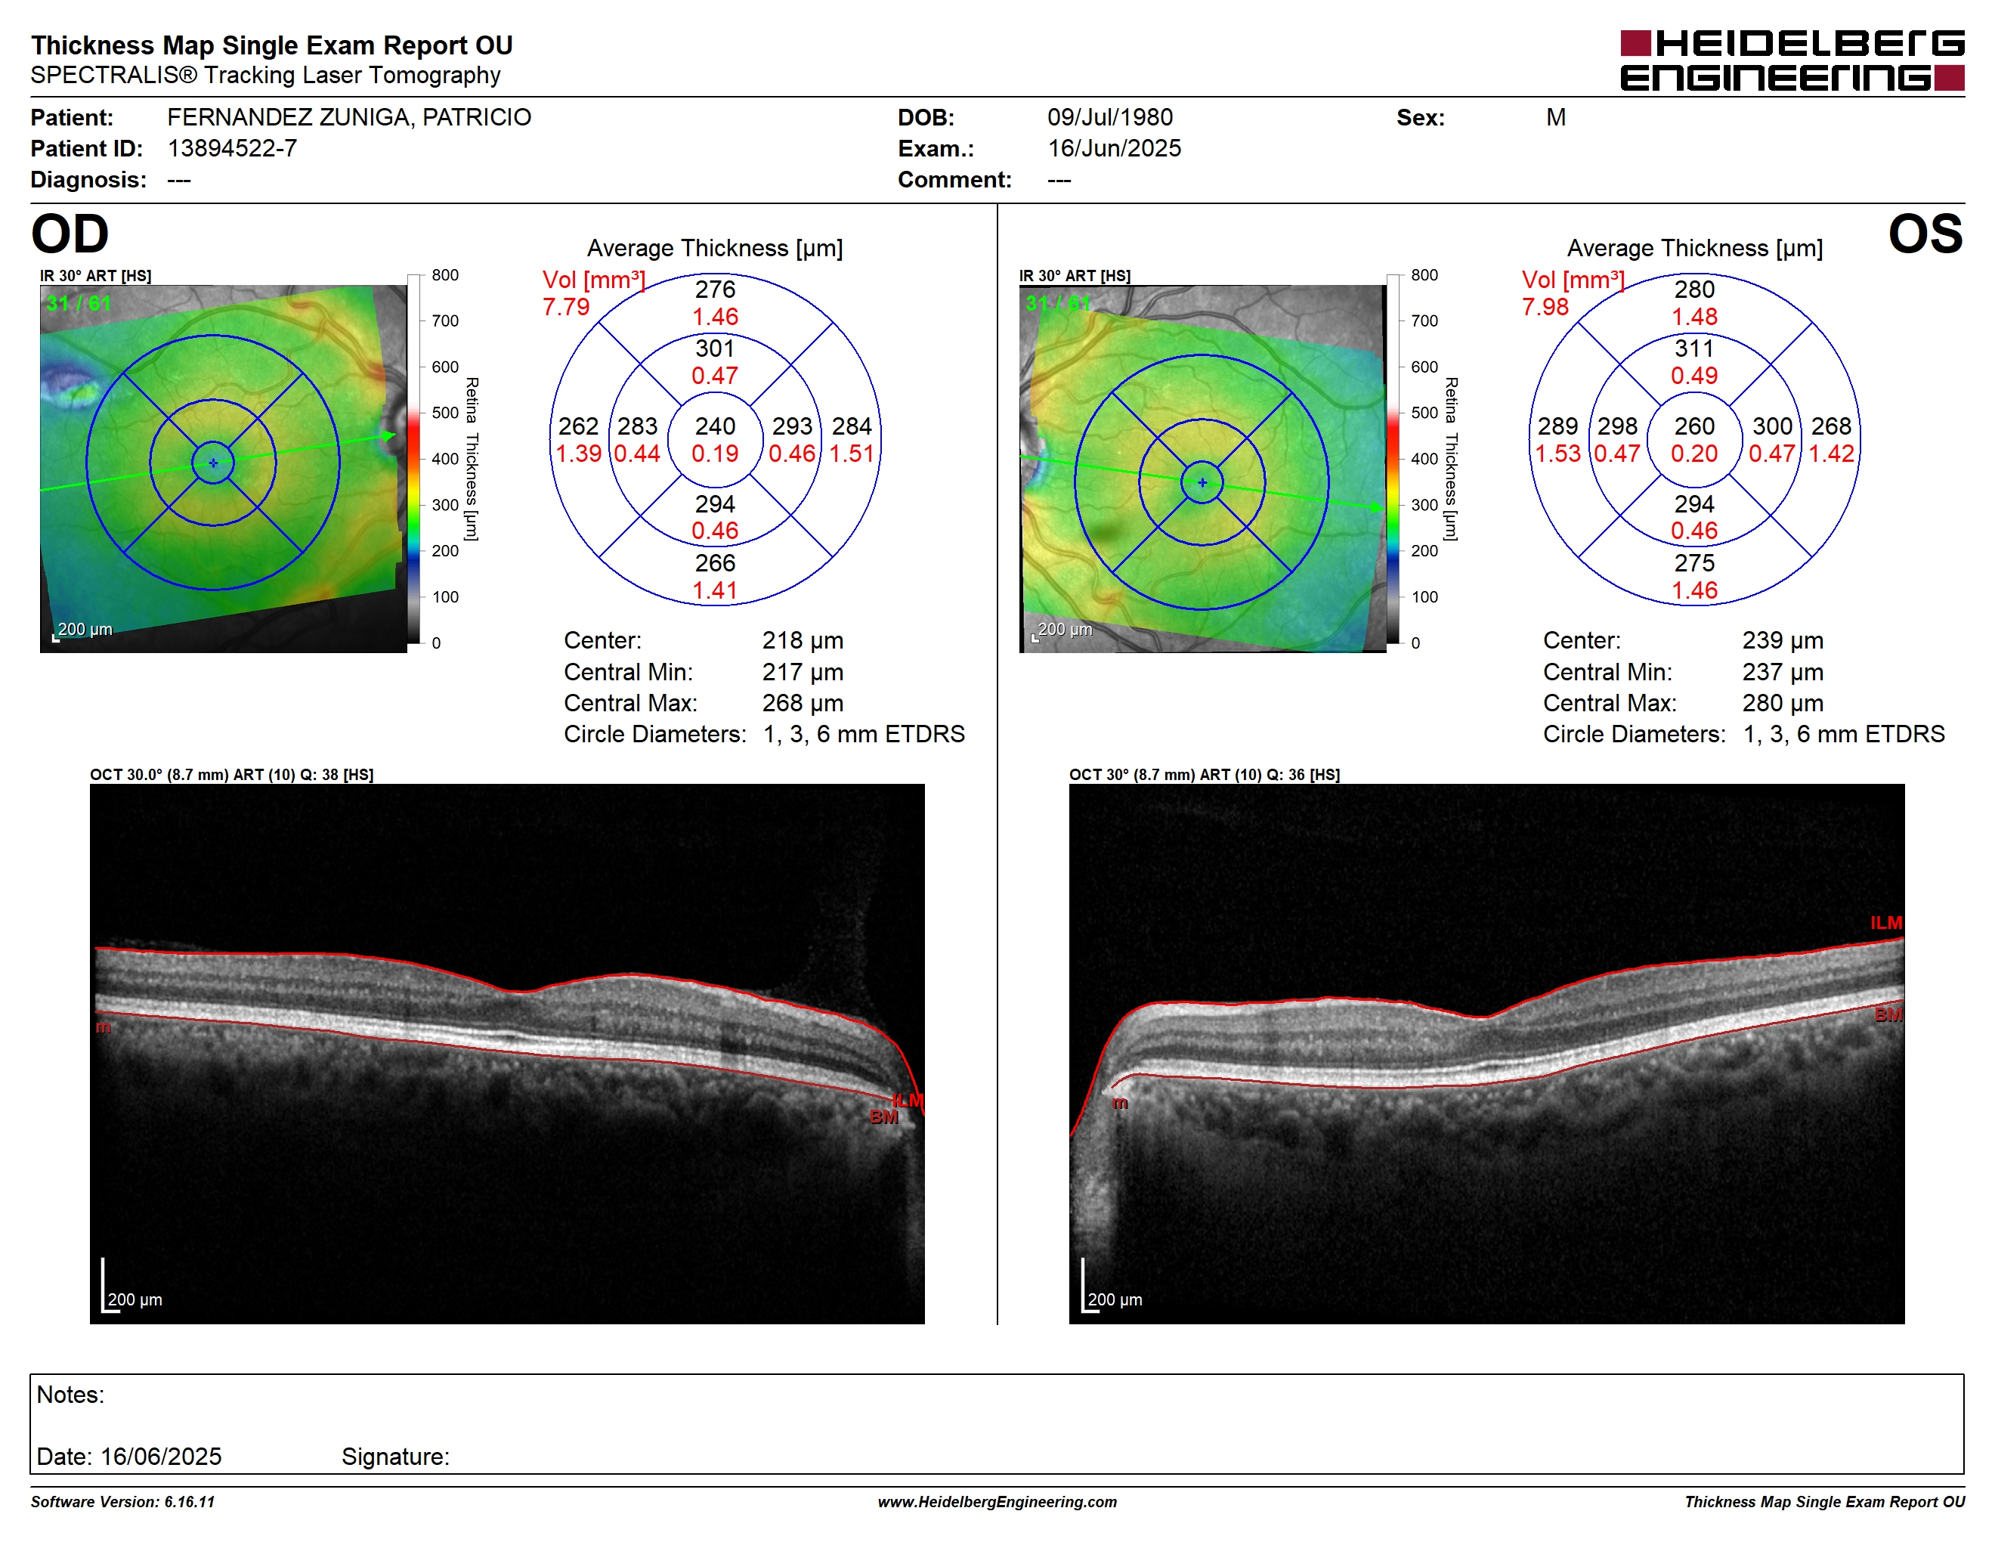Click OS outer left volume 1.53
This screenshot has width=1995, height=1542.
point(1557,454)
